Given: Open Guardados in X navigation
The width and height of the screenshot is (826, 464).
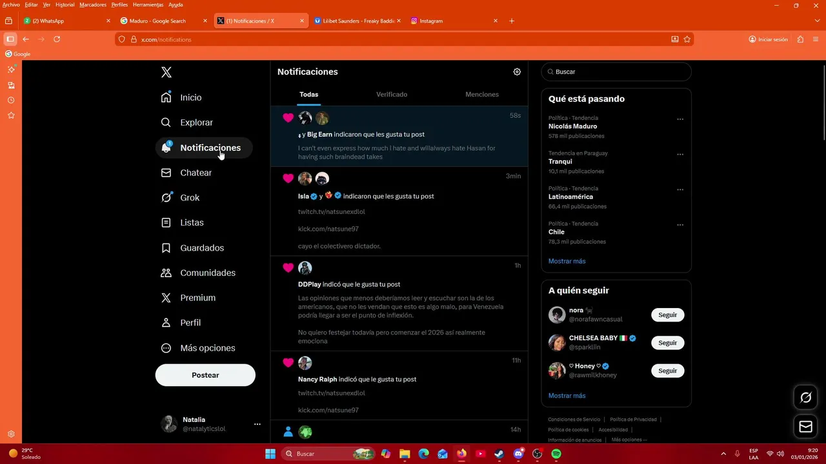Looking at the screenshot, I should [194, 248].
